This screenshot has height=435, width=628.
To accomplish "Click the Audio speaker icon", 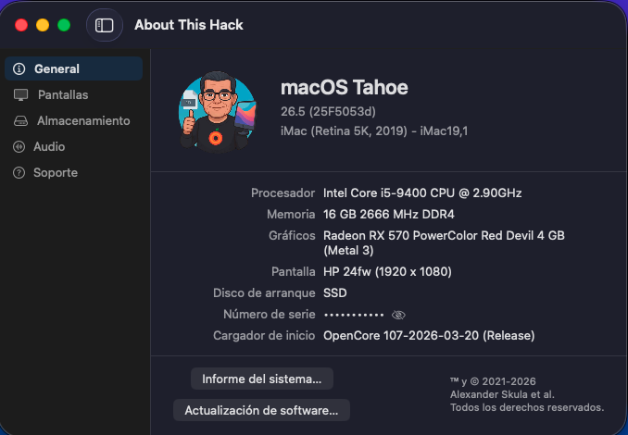I will [19, 147].
